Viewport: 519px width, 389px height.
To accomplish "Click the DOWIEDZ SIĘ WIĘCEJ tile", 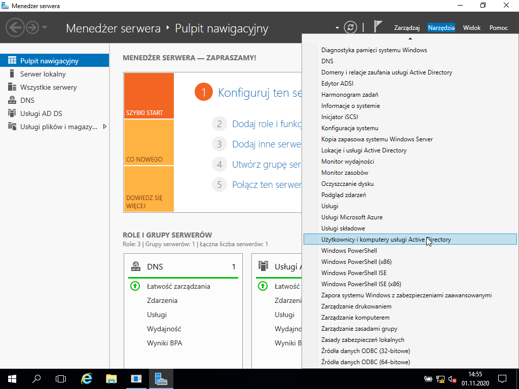I will coord(149,189).
